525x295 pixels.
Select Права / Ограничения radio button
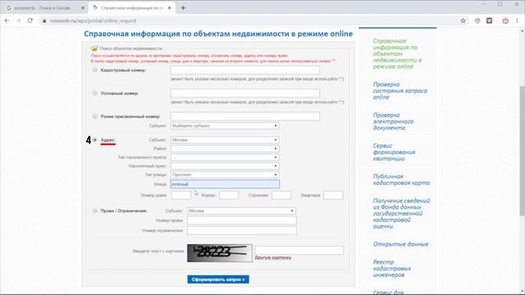pyautogui.click(x=95, y=211)
